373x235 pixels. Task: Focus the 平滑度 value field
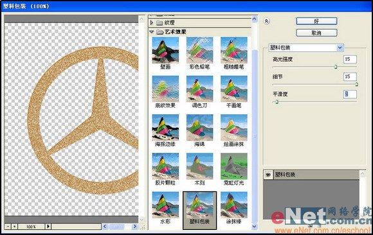[x=350, y=94]
